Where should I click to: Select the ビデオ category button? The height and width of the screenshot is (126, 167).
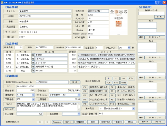[x=131, y=78]
